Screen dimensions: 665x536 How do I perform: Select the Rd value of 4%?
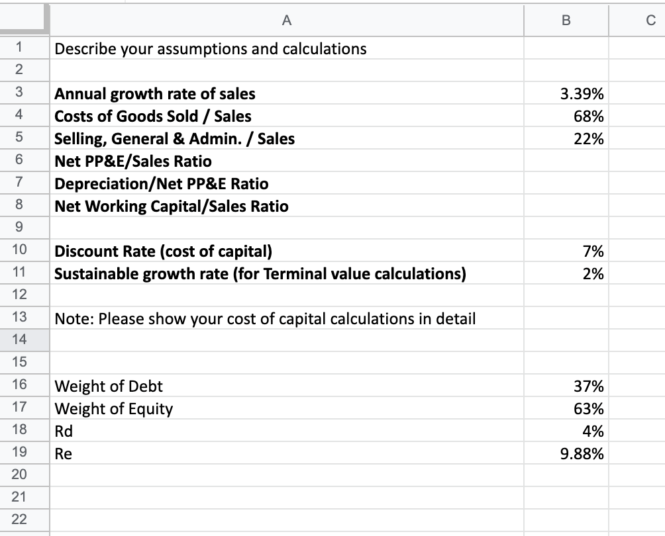(x=566, y=431)
